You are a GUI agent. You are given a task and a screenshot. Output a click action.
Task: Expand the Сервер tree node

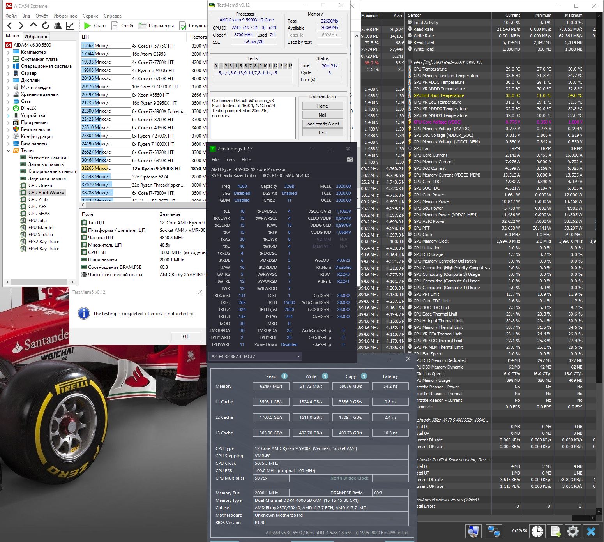9,73
